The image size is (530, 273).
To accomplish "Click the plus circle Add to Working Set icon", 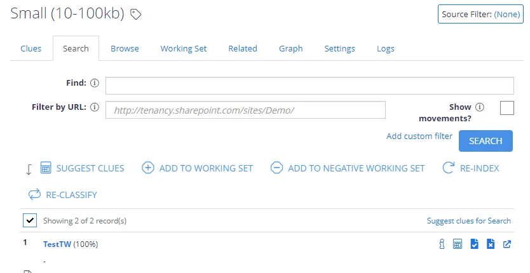I will [147, 168].
